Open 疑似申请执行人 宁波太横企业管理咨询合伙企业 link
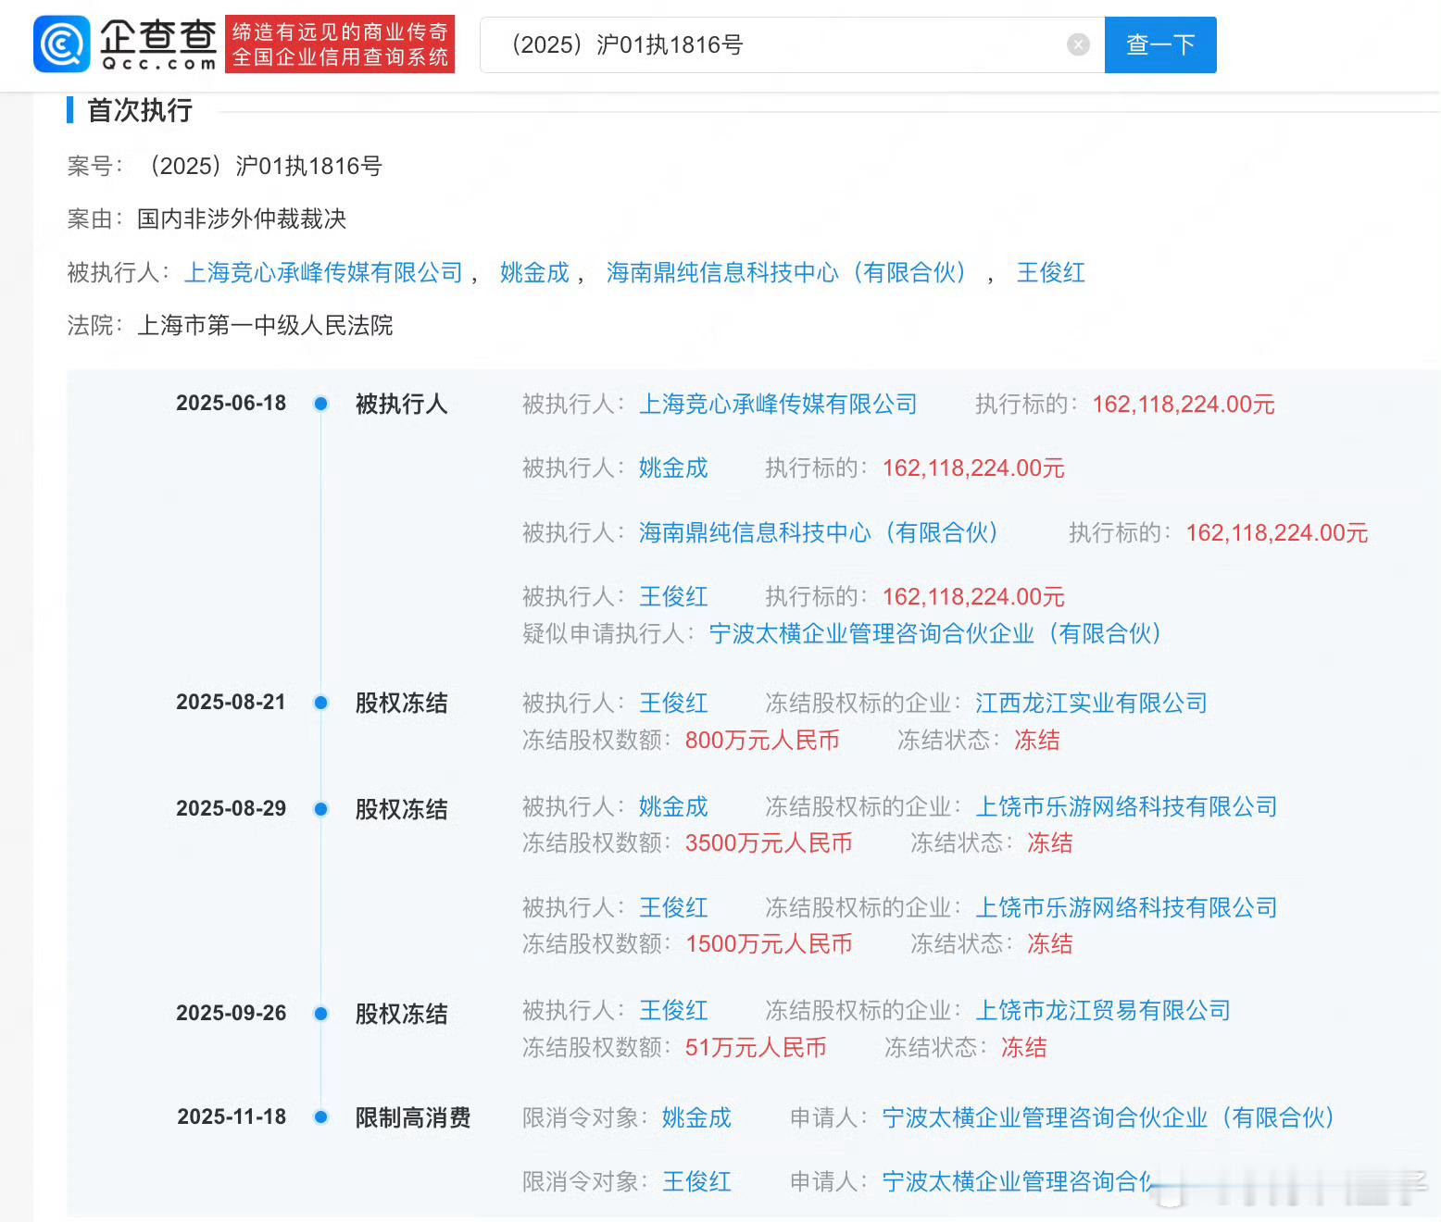This screenshot has width=1441, height=1222. pos(935,633)
